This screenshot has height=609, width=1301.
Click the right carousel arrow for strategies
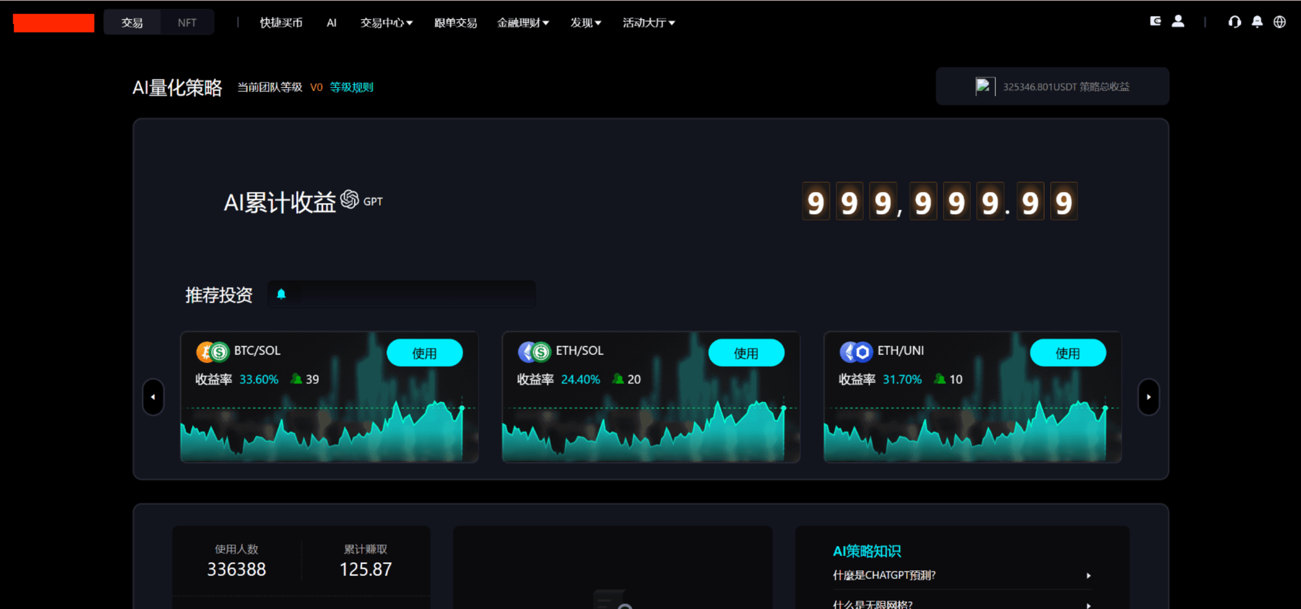pos(1149,397)
